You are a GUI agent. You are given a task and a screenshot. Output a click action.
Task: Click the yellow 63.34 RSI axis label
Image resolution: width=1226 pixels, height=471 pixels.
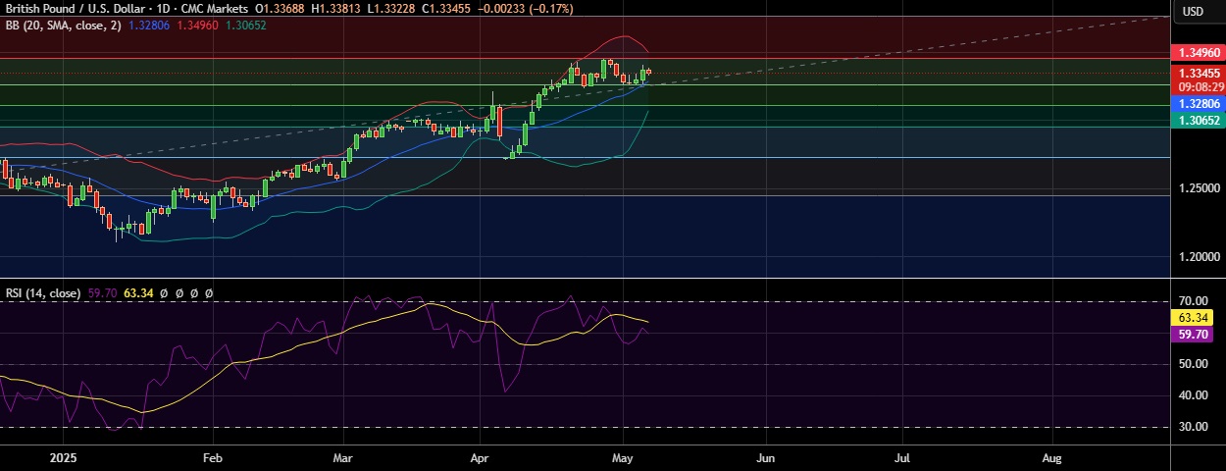click(1199, 318)
